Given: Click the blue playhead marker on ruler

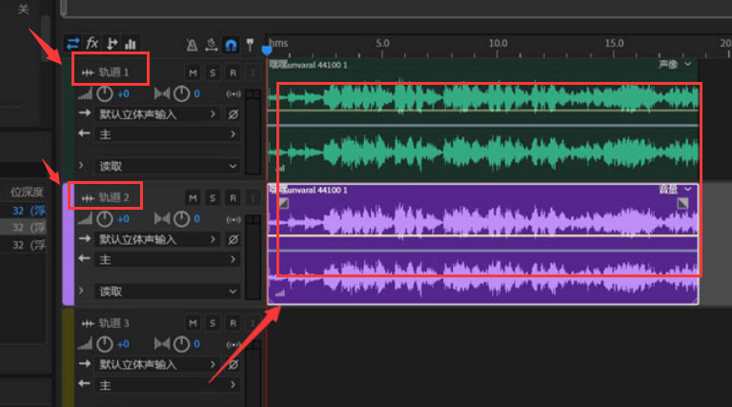Looking at the screenshot, I should (x=267, y=50).
